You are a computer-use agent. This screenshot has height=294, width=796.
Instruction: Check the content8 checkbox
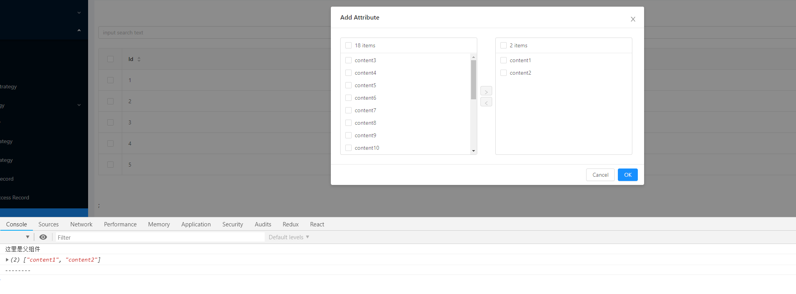point(348,123)
